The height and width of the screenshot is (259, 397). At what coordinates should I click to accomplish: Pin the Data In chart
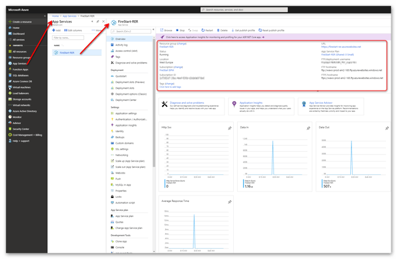coord(308,129)
